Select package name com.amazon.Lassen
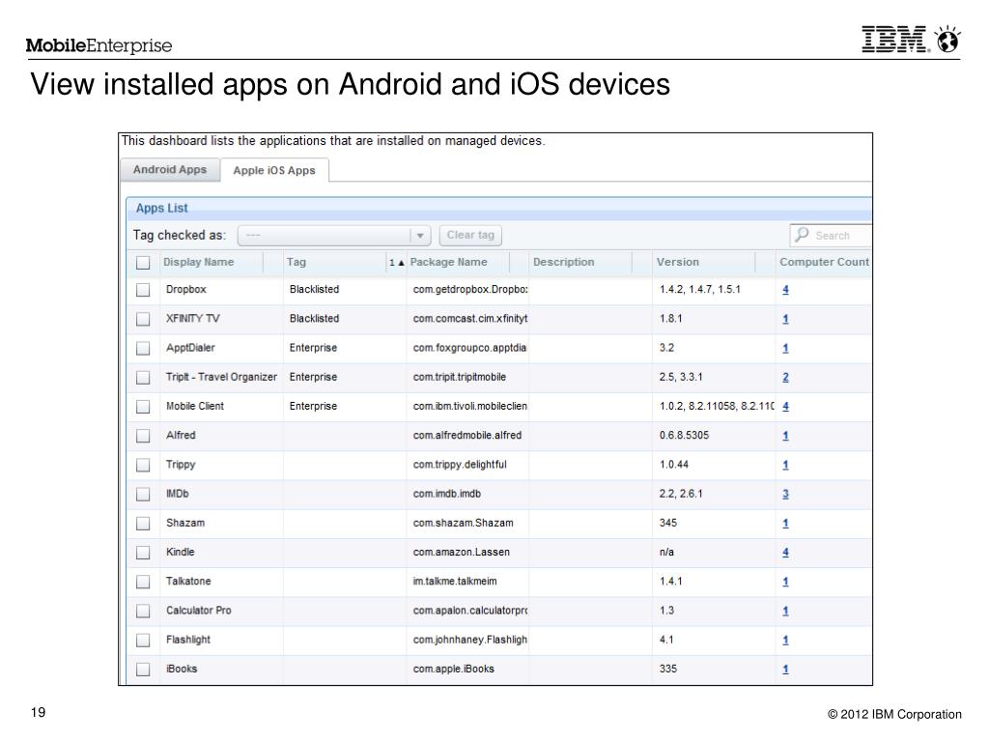Screen dimensions: 989x742 (461, 552)
